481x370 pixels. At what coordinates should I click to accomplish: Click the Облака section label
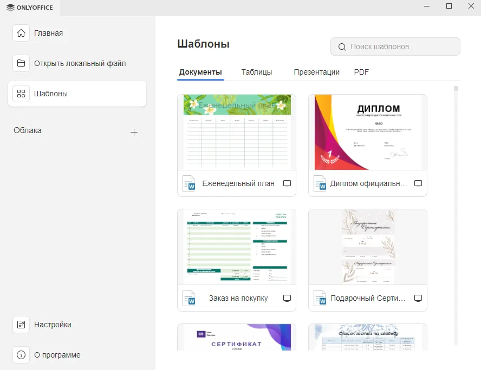tap(28, 130)
